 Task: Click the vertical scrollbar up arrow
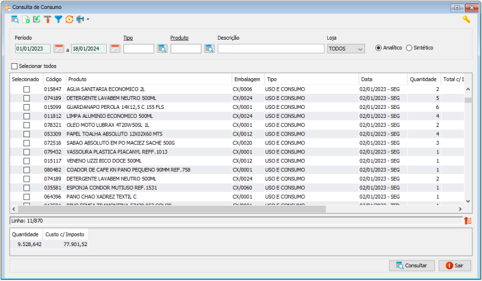(468, 89)
